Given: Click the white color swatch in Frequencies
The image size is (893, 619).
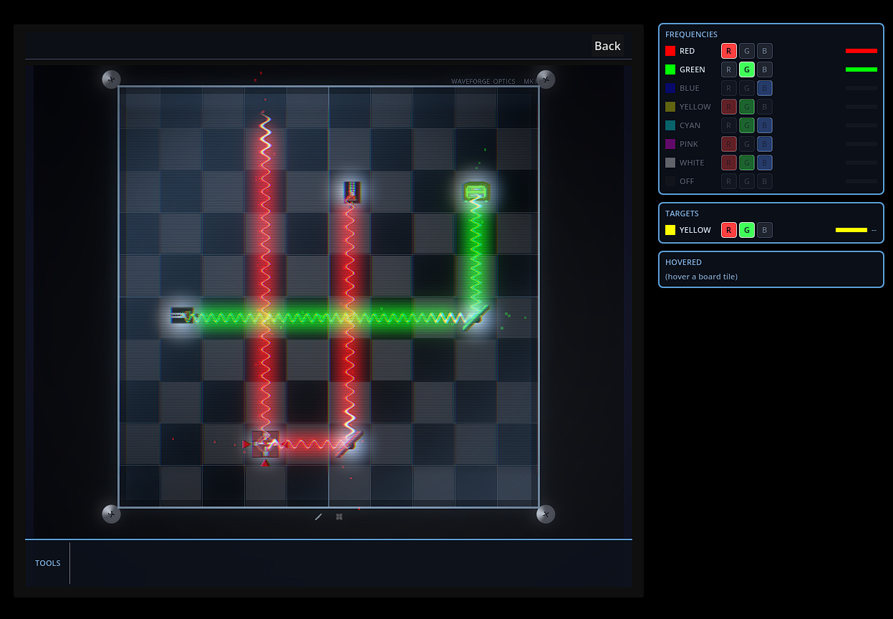Looking at the screenshot, I should (x=670, y=163).
